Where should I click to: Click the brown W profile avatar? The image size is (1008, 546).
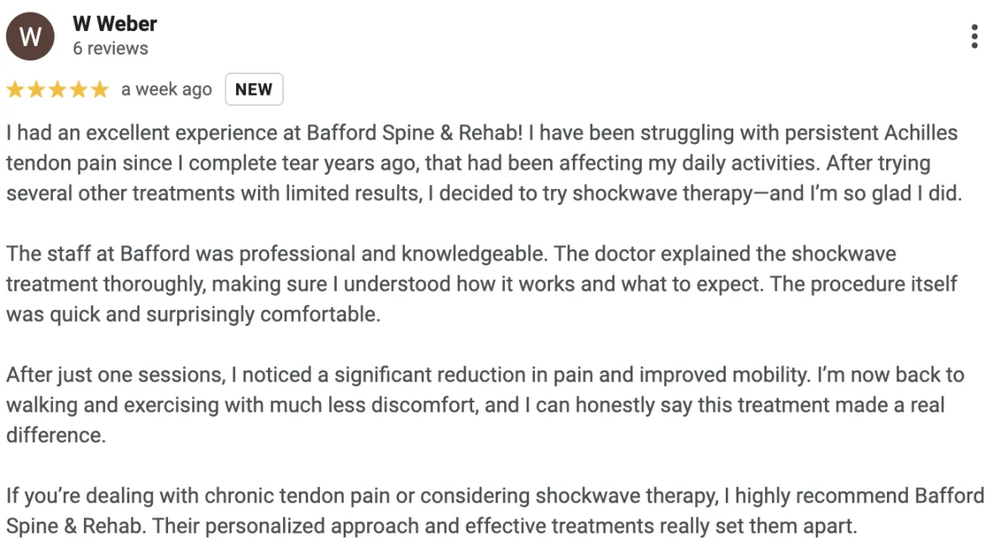pos(30,37)
